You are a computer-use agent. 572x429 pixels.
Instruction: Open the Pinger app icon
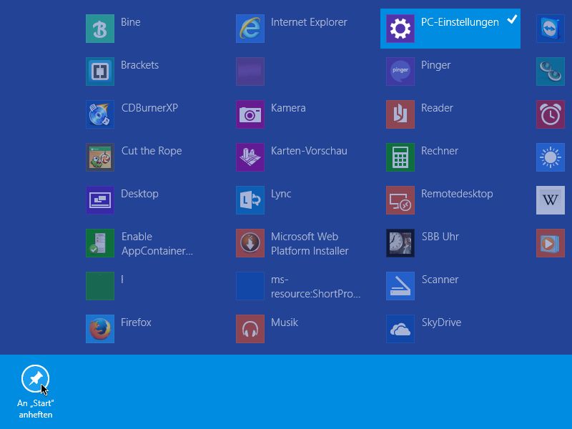[400, 71]
